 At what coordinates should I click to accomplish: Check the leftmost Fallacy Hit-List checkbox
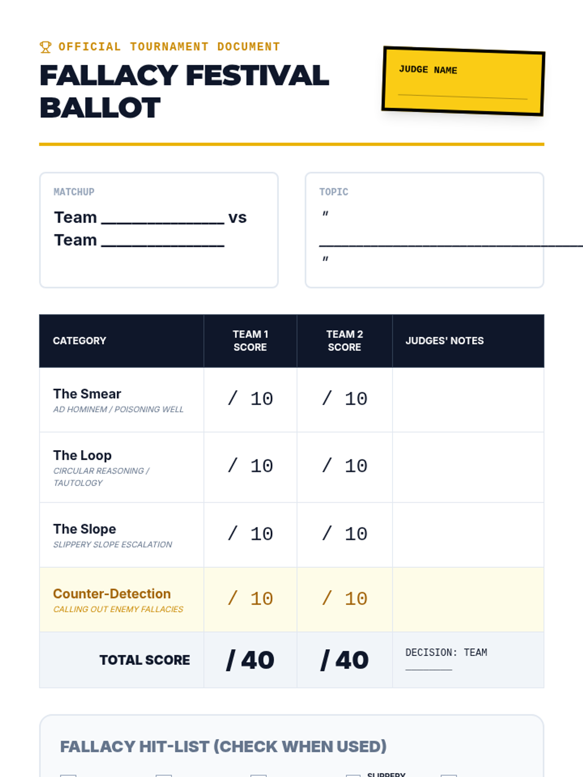[68, 776]
